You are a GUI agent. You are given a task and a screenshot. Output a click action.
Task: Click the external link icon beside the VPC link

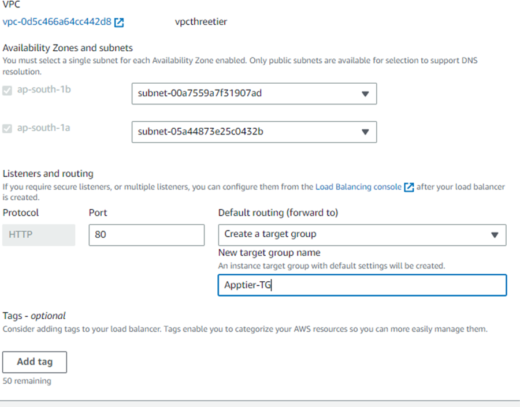click(x=119, y=22)
